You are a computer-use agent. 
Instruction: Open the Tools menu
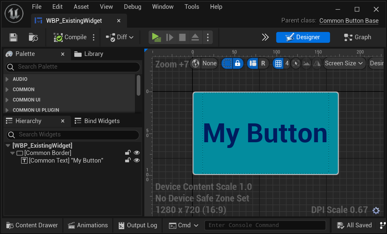(192, 7)
